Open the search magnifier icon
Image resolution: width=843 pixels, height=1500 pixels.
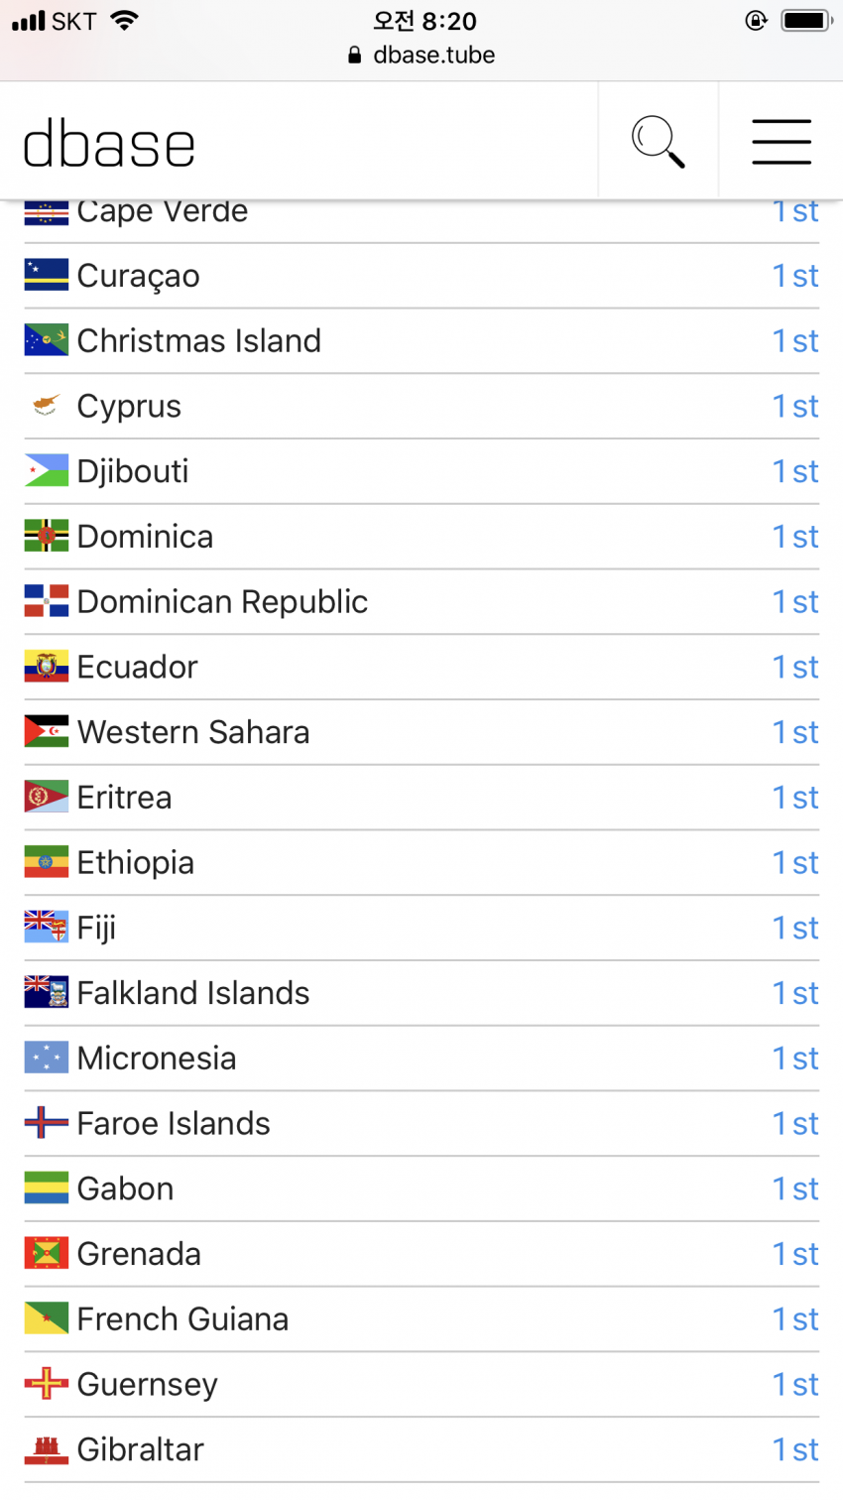click(x=659, y=141)
